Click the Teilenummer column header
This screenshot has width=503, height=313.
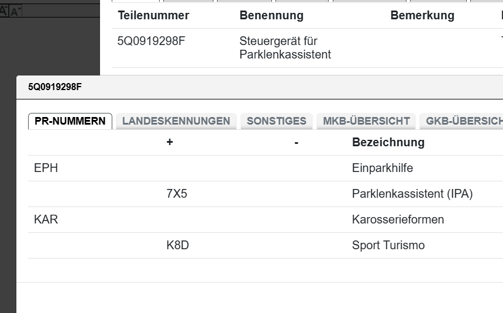click(x=153, y=15)
